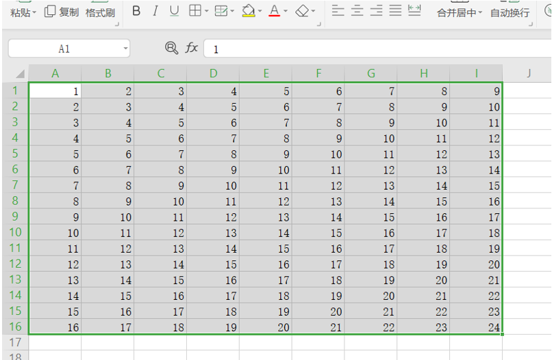Open the font group dialog launcher

click(x=319, y=24)
